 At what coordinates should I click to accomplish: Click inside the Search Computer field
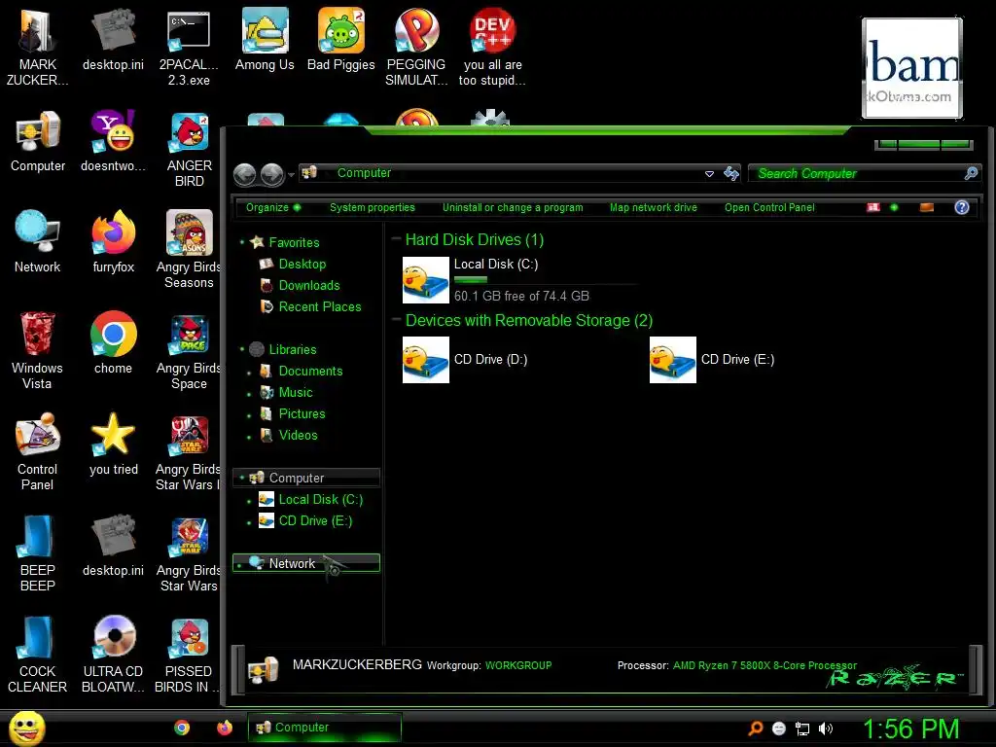864,173
